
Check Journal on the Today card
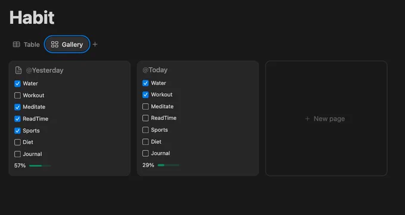click(146, 153)
